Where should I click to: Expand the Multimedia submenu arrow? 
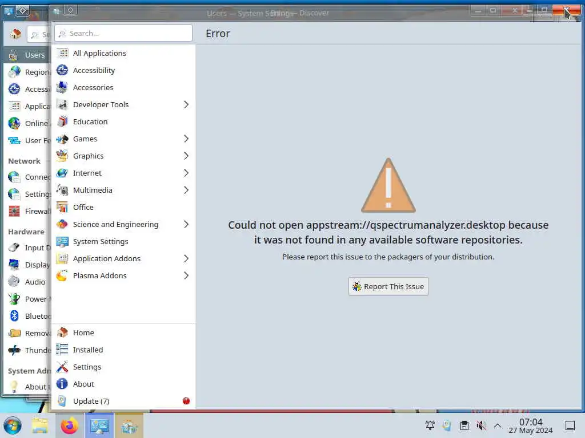[186, 190]
